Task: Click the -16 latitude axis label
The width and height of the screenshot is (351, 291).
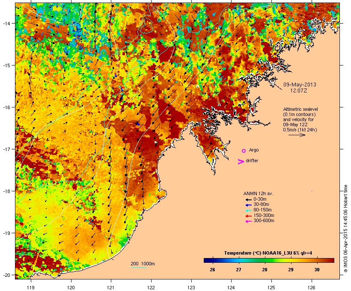Action: click(6, 107)
